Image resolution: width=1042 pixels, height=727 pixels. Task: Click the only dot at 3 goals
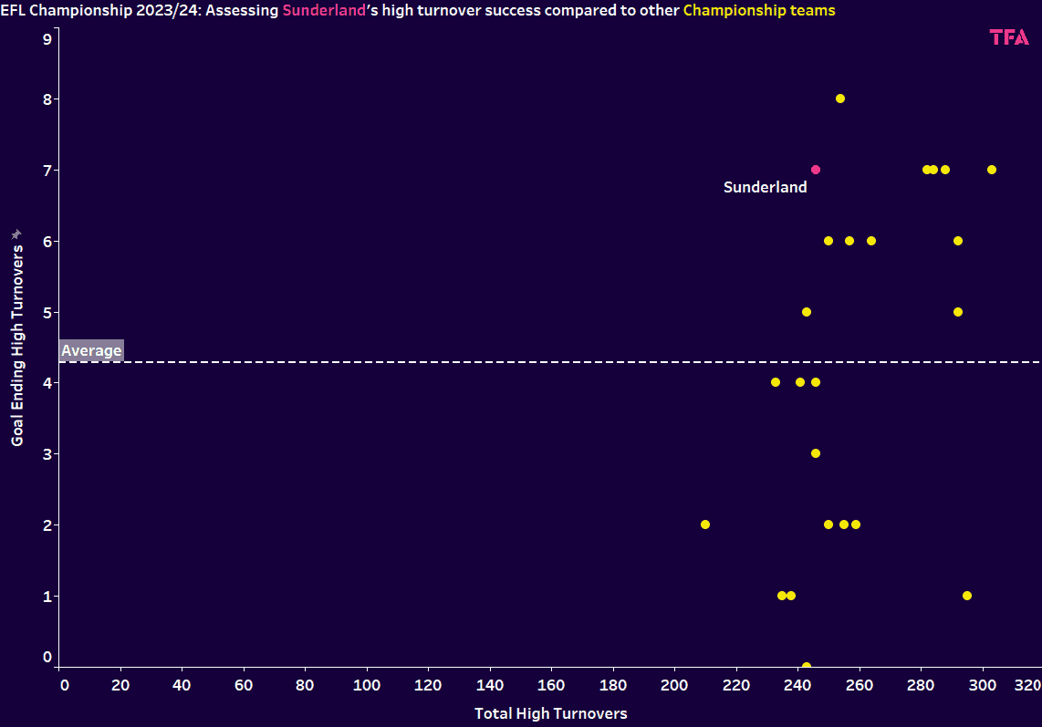(x=816, y=453)
